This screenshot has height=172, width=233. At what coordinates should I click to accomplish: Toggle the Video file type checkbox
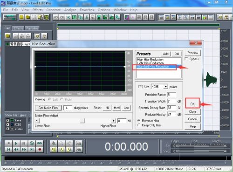(8, 129)
